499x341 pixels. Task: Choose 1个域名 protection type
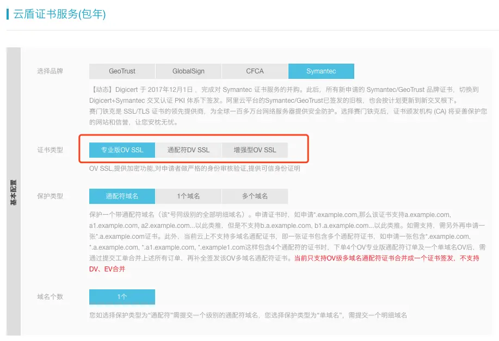(x=188, y=196)
